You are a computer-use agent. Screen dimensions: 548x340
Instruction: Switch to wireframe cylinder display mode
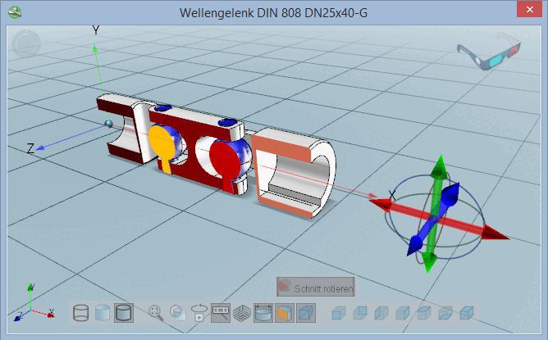tap(80, 313)
